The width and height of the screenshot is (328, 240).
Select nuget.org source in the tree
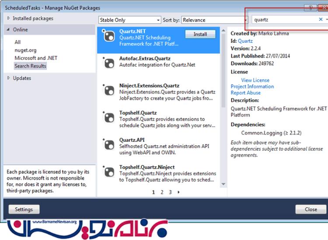[25, 50]
